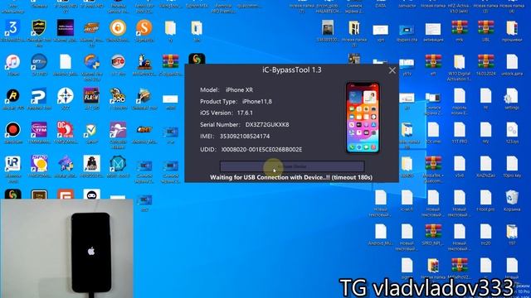The height and width of the screenshot is (298, 531).
Task: Close the iC-BypassTool 1.3 window
Action: [x=392, y=70]
